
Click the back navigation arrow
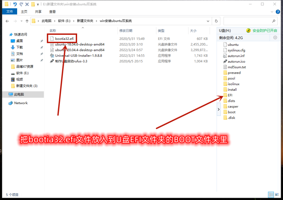coord(7,21)
